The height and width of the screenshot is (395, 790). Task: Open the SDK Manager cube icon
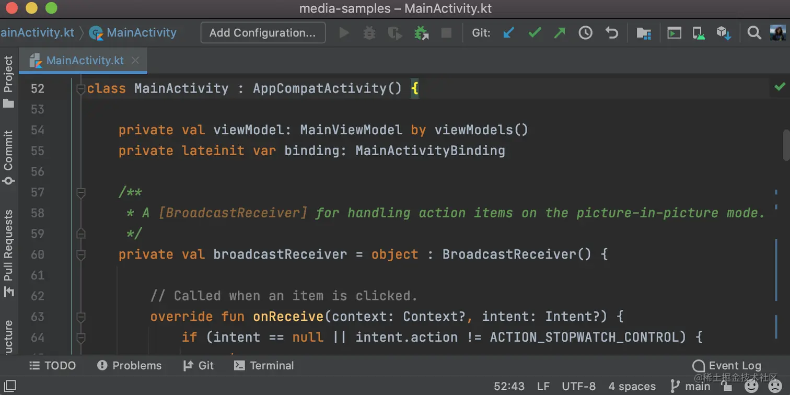tap(724, 33)
